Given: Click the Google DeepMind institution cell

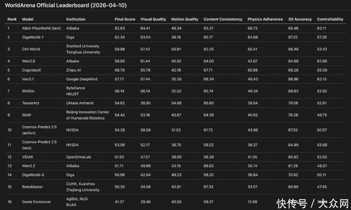Looking at the screenshot, I should pyautogui.click(x=82, y=79).
